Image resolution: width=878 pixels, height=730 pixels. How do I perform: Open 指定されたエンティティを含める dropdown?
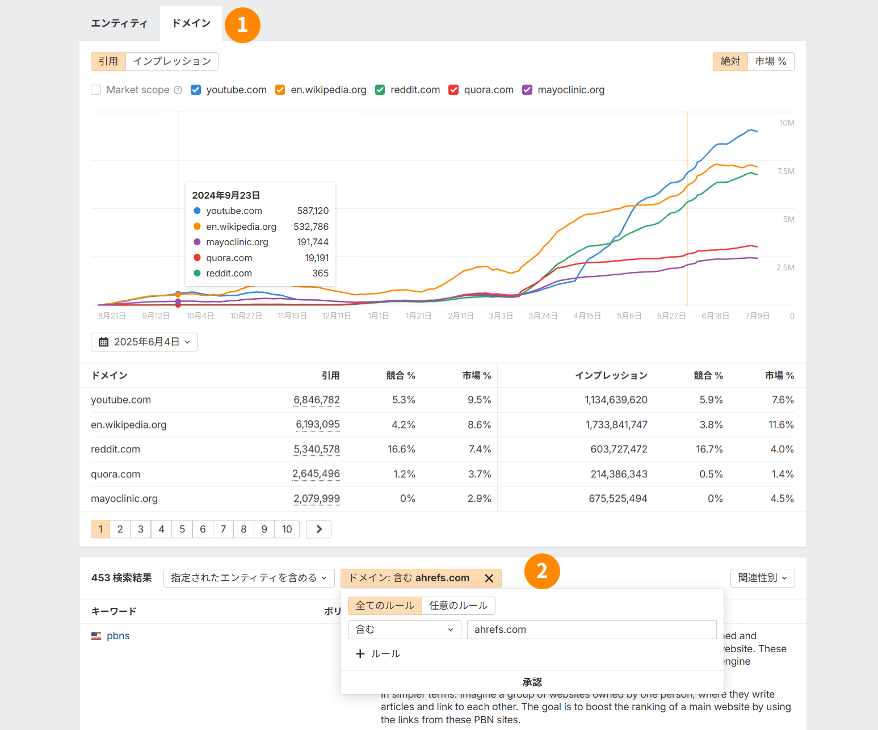click(249, 578)
